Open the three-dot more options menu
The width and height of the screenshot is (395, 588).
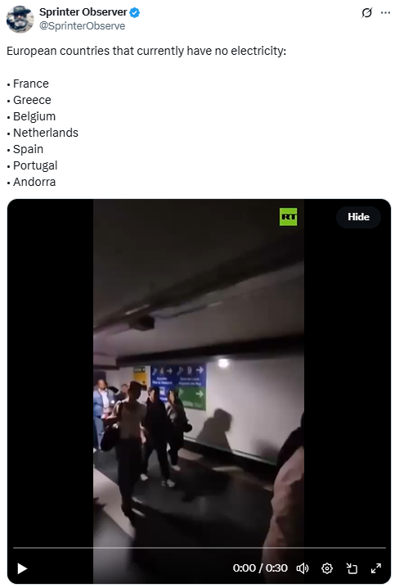[385, 13]
